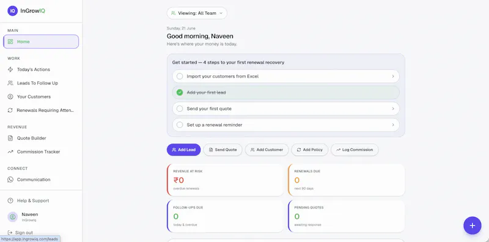Click the Add Customer button
The image size is (489, 242).
[267, 150]
